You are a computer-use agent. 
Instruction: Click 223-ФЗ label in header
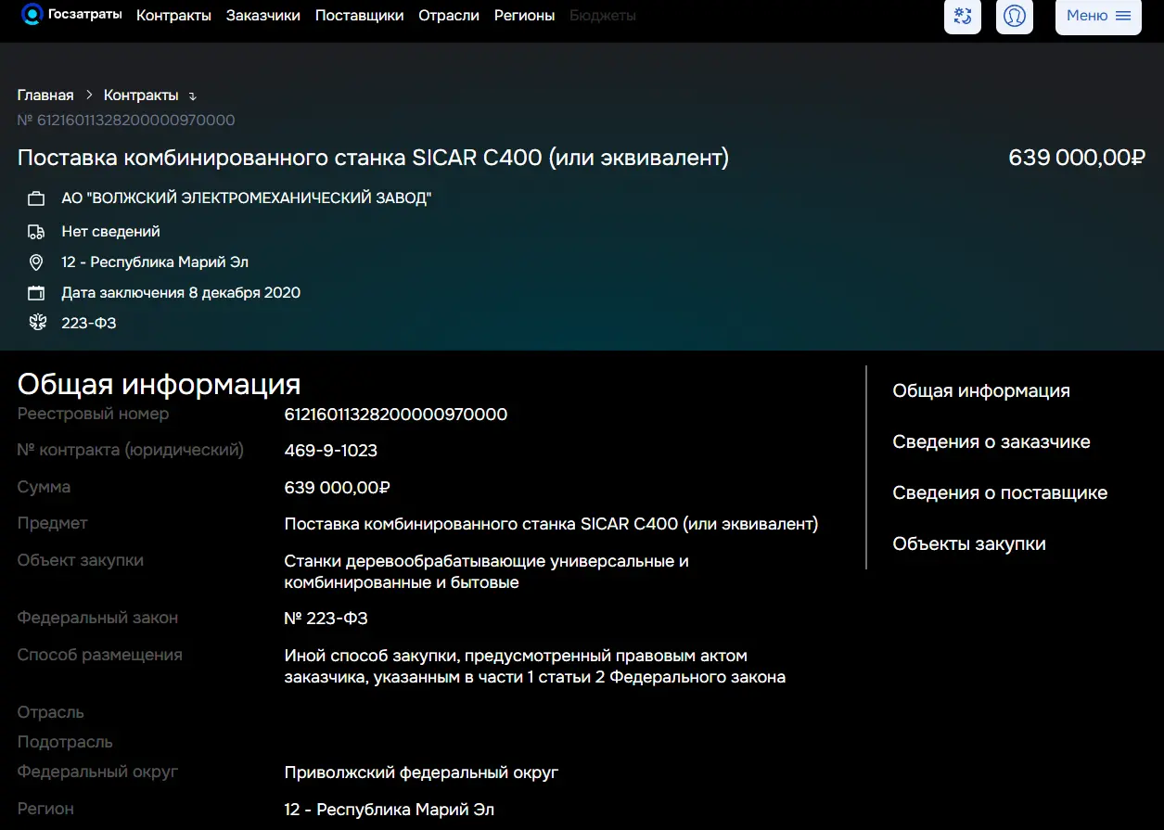[x=89, y=324]
